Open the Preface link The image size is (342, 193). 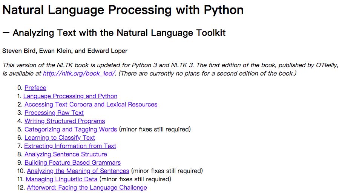tap(35, 88)
